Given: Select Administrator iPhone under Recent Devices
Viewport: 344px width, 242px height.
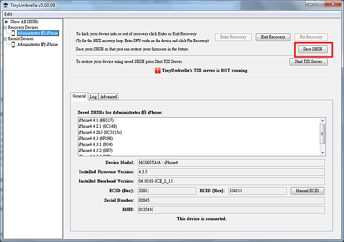Looking at the screenshot, I should (37, 45).
